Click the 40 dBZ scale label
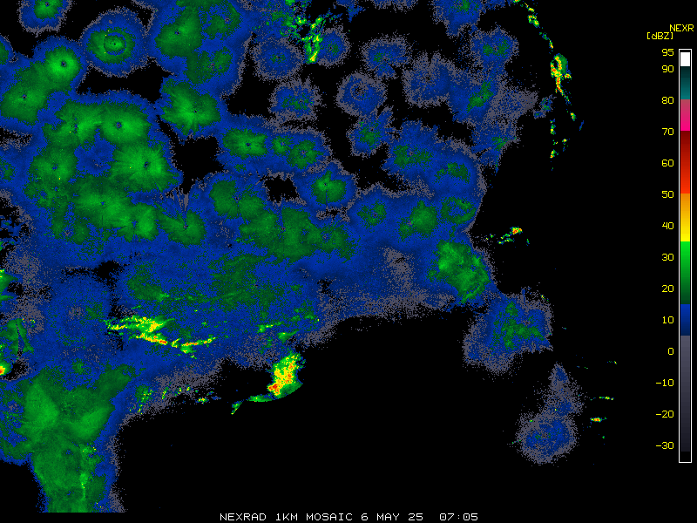The image size is (697, 523). click(667, 226)
